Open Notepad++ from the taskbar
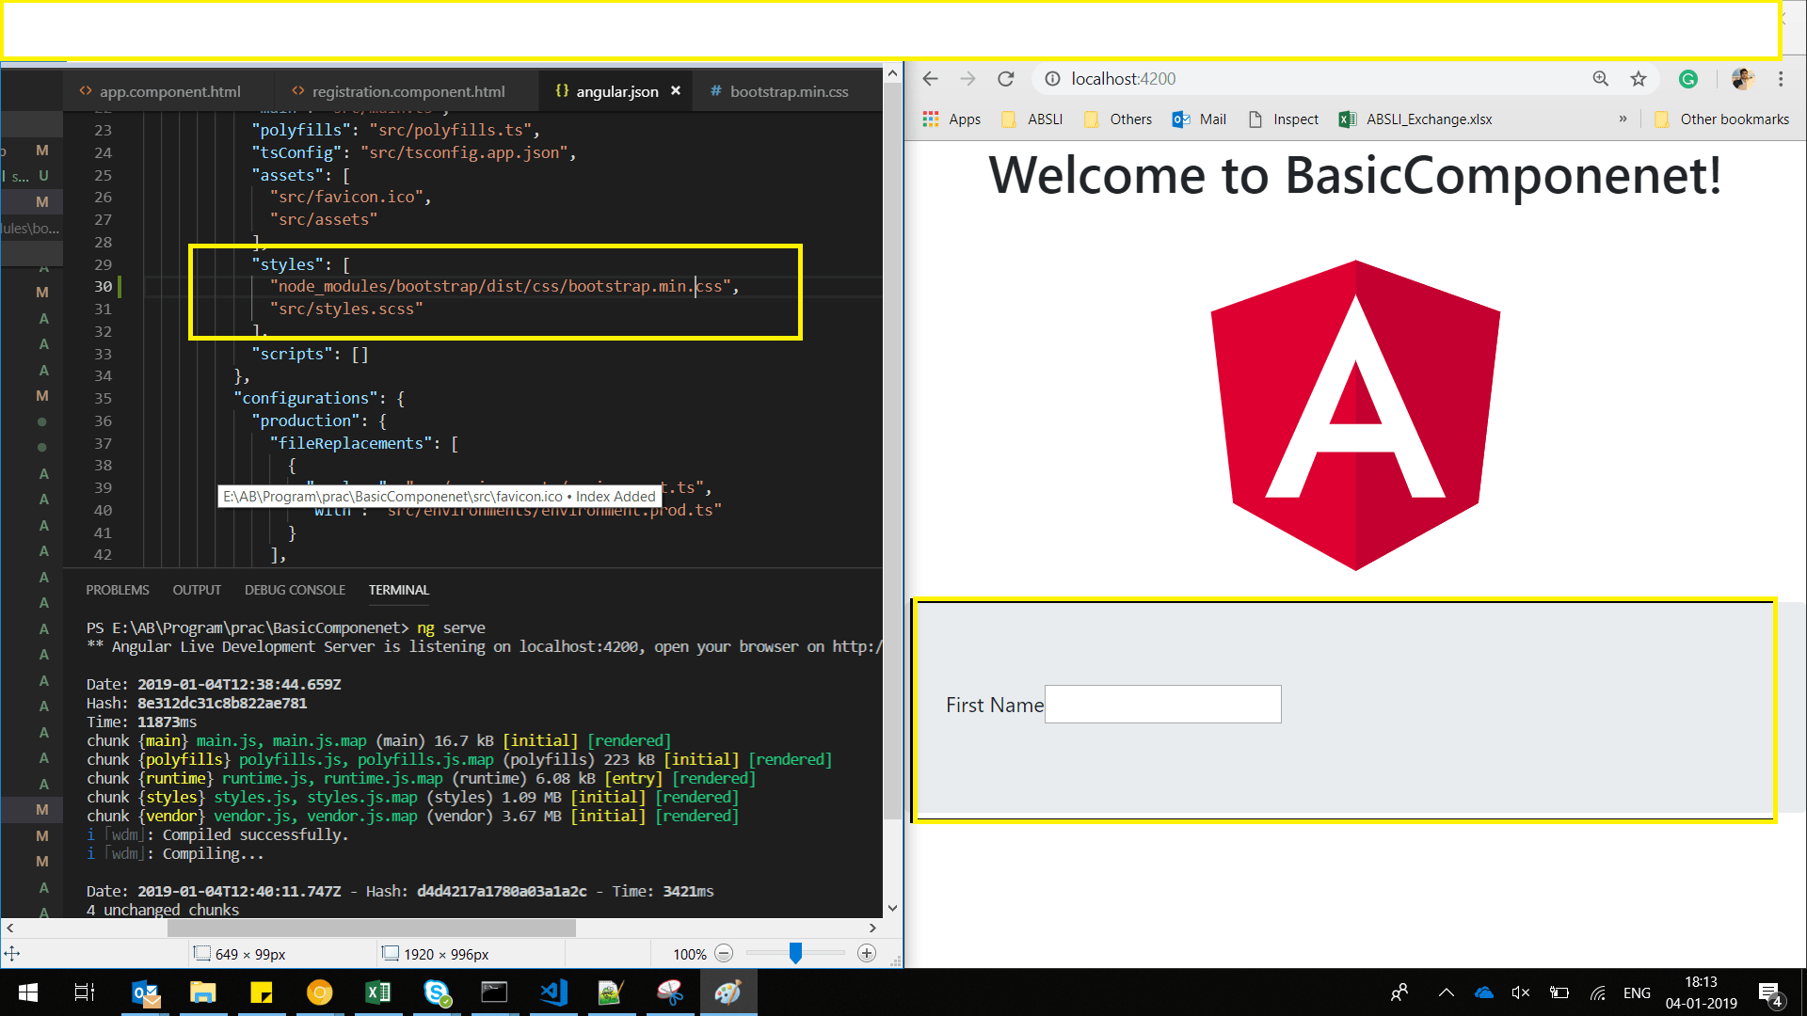The image size is (1807, 1016). [611, 992]
